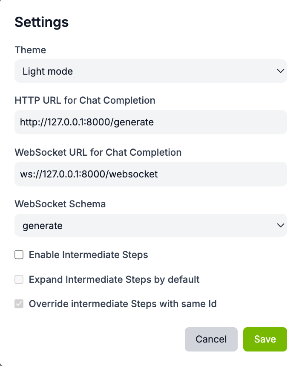Click the Theme dropdown chevron arrow
The image size is (299, 366).
[x=280, y=71]
